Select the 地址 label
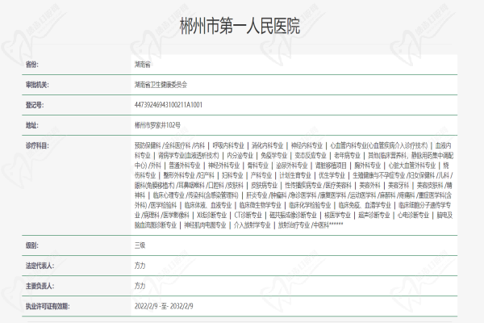This screenshot has width=484, height=323. [31, 125]
